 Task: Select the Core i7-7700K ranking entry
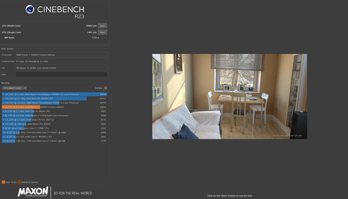54,128
